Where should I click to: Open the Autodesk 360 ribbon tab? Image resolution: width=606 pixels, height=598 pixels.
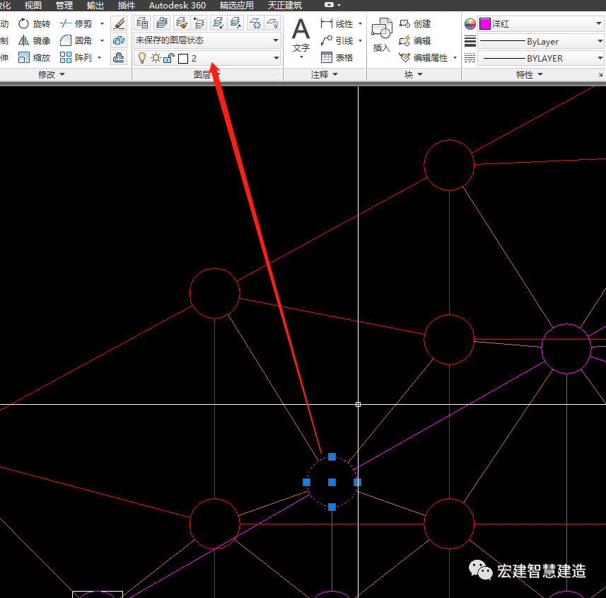click(177, 5)
